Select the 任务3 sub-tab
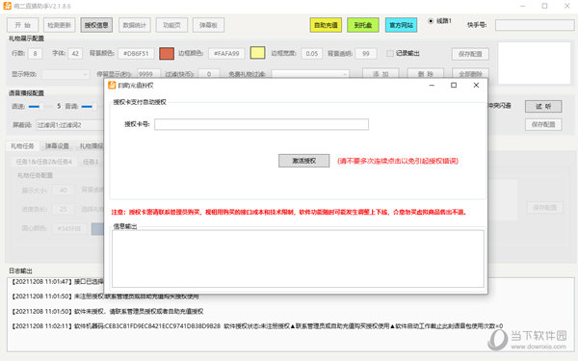Screen dimensions: 578x361 91,162
